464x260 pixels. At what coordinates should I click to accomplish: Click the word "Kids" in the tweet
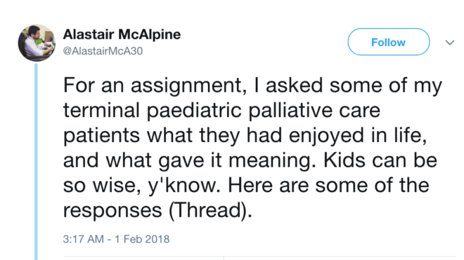344,160
